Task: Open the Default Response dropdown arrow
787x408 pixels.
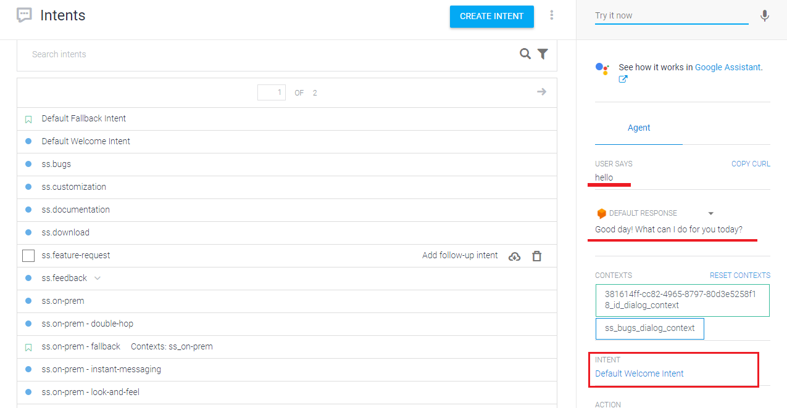Action: point(710,213)
